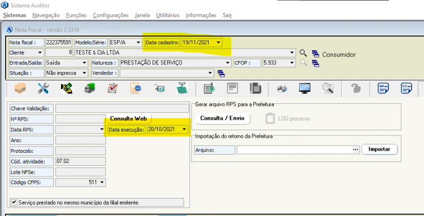The width and height of the screenshot is (424, 216).
Task: Click the gray pointing hand icon
Action: click(356, 88)
